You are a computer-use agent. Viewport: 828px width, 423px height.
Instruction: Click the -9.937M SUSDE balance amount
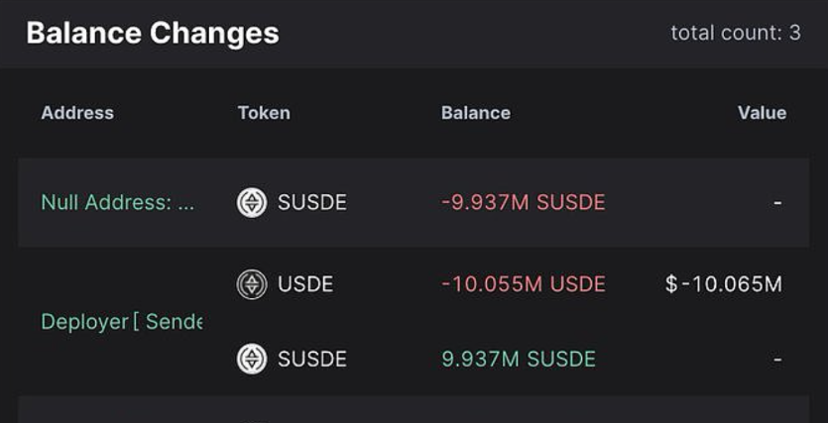click(x=523, y=203)
